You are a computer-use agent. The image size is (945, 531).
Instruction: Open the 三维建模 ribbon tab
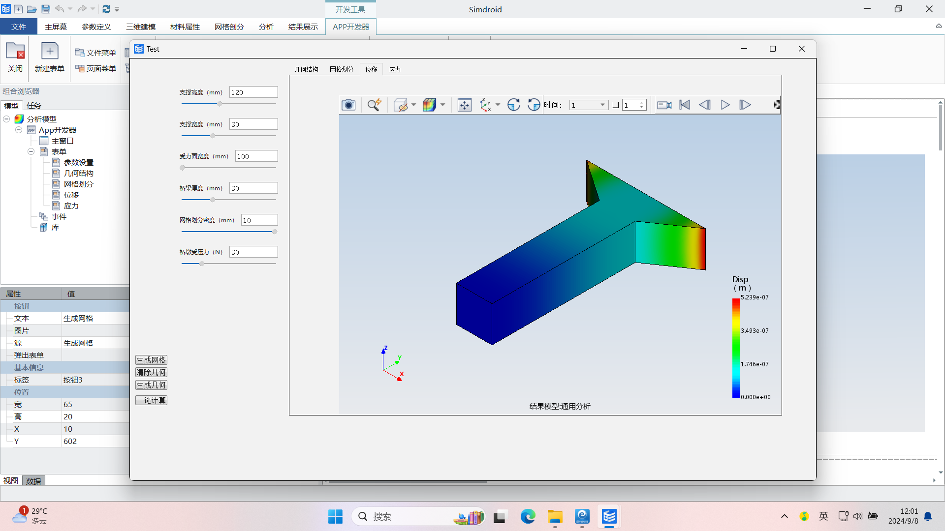(x=141, y=27)
